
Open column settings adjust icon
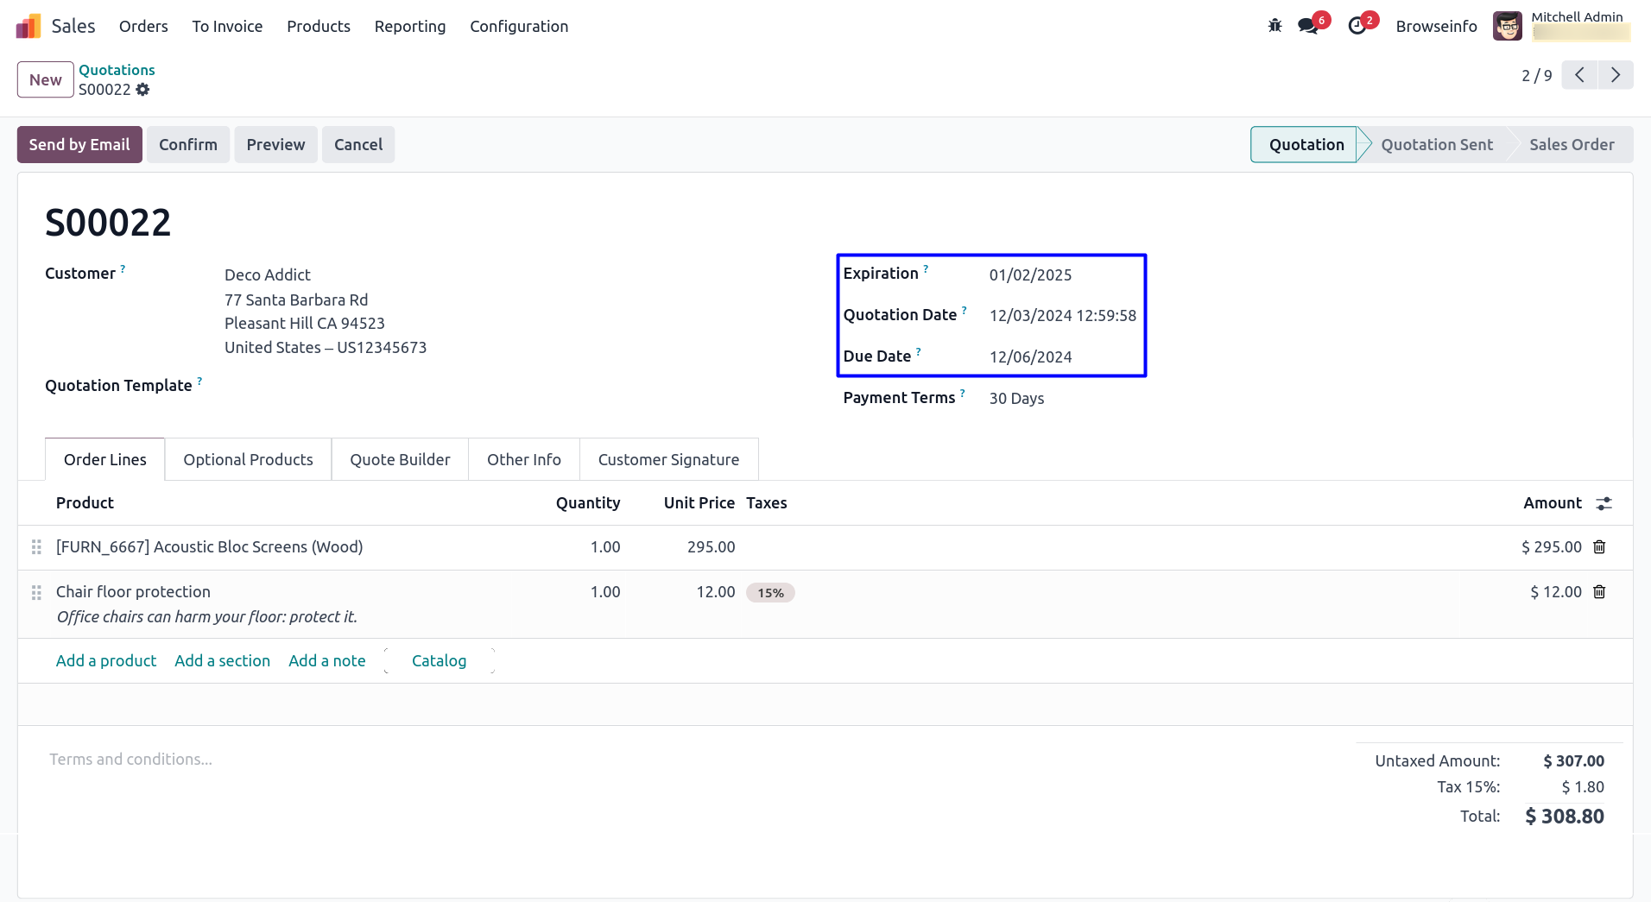click(1604, 503)
